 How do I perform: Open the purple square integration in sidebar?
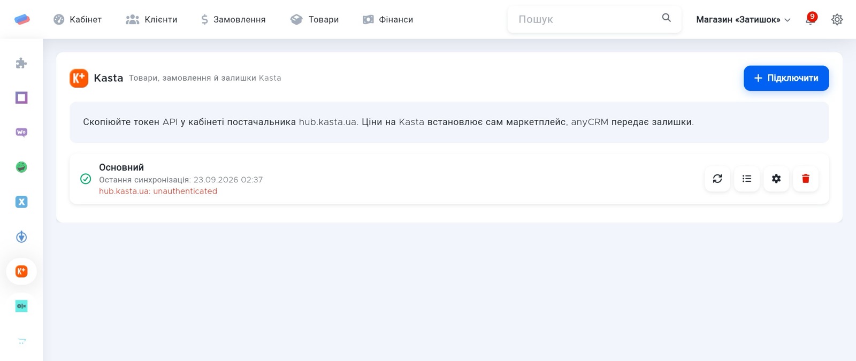click(x=21, y=98)
